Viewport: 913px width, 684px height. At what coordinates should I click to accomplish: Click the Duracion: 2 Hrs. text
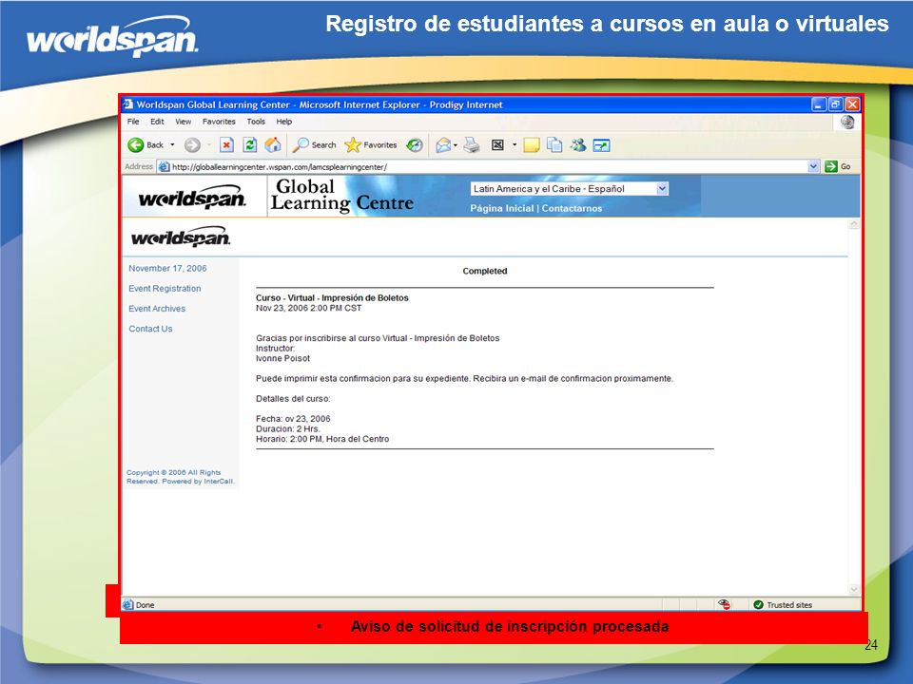tap(288, 428)
